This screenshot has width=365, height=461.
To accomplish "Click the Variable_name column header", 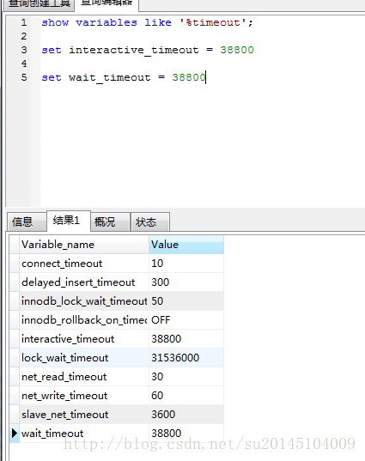I will 84,245.
